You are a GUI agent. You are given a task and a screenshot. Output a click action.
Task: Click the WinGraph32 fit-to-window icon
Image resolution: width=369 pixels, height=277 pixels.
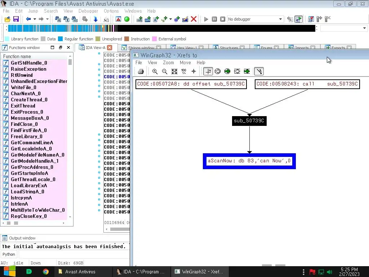174,71
